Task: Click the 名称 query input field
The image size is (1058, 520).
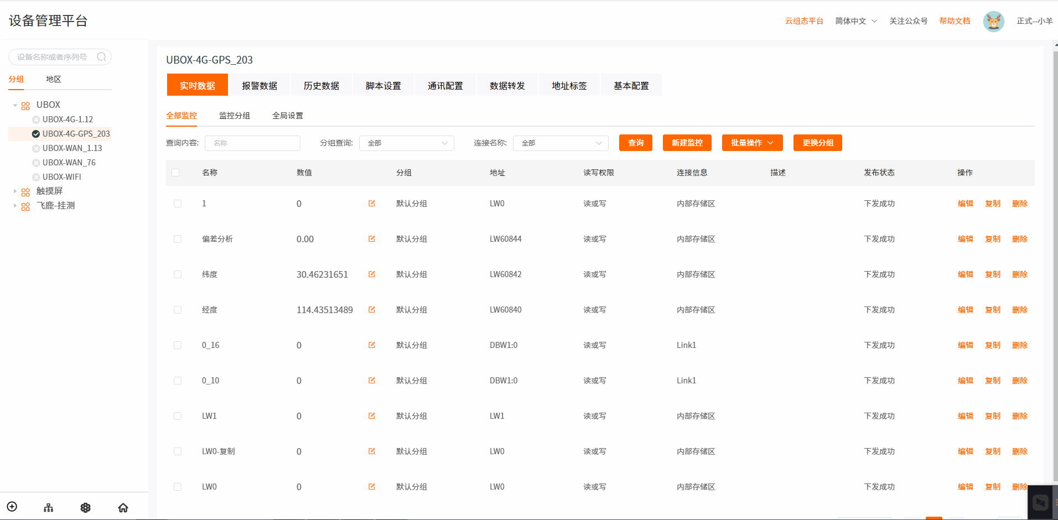Action: point(252,143)
